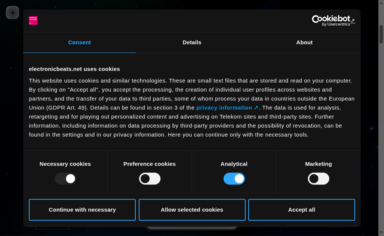Enable the Preference cookies switch
This screenshot has width=384, height=236.
[x=150, y=179]
